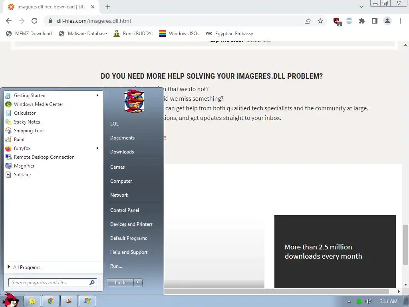
Task: Open Help and Support
Action: 129,252
